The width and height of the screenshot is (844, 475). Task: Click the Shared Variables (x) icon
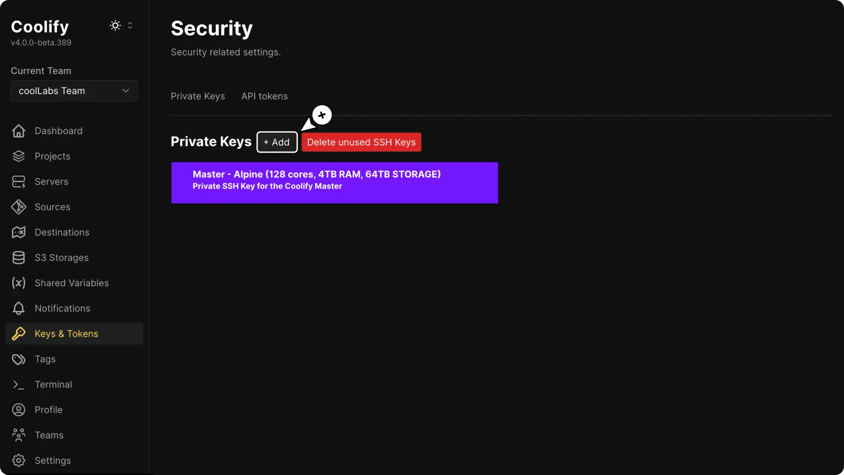[x=18, y=283]
